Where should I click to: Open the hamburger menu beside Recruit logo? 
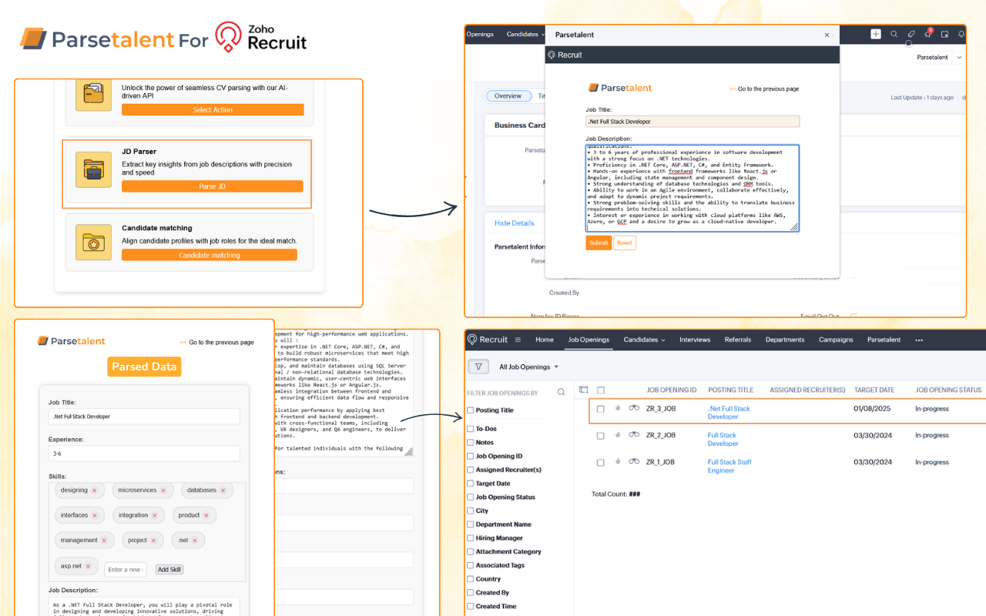518,340
